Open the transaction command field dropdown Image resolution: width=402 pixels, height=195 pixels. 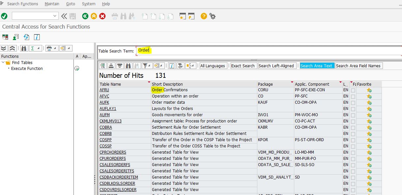(x=55, y=16)
